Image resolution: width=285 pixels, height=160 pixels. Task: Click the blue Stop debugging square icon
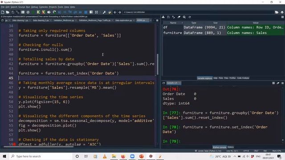coord(86,12)
